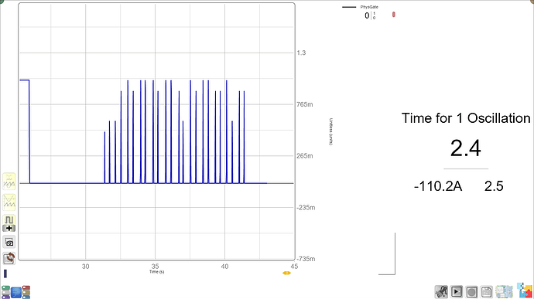Click the orange marker on time axis
The height and width of the screenshot is (299, 534).
tap(287, 273)
